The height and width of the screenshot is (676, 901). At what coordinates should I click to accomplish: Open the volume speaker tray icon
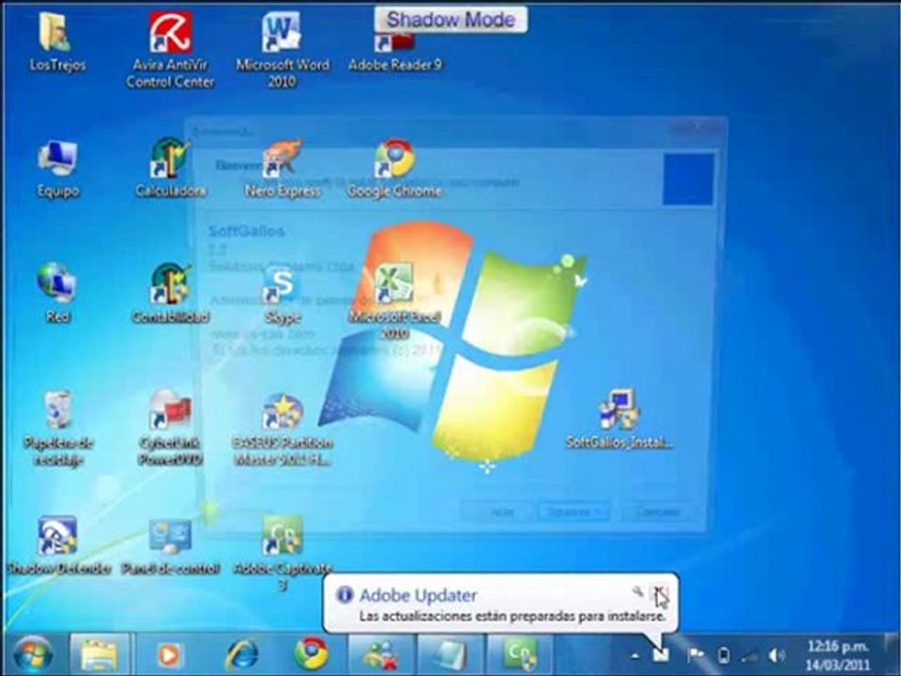point(777,654)
